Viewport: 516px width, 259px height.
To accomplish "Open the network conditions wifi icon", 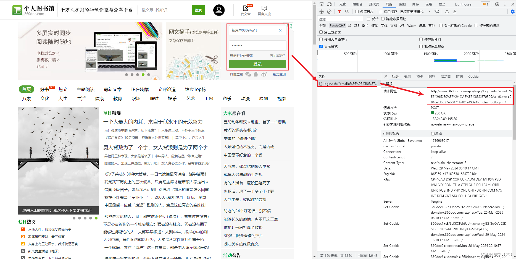I will click(x=437, y=12).
